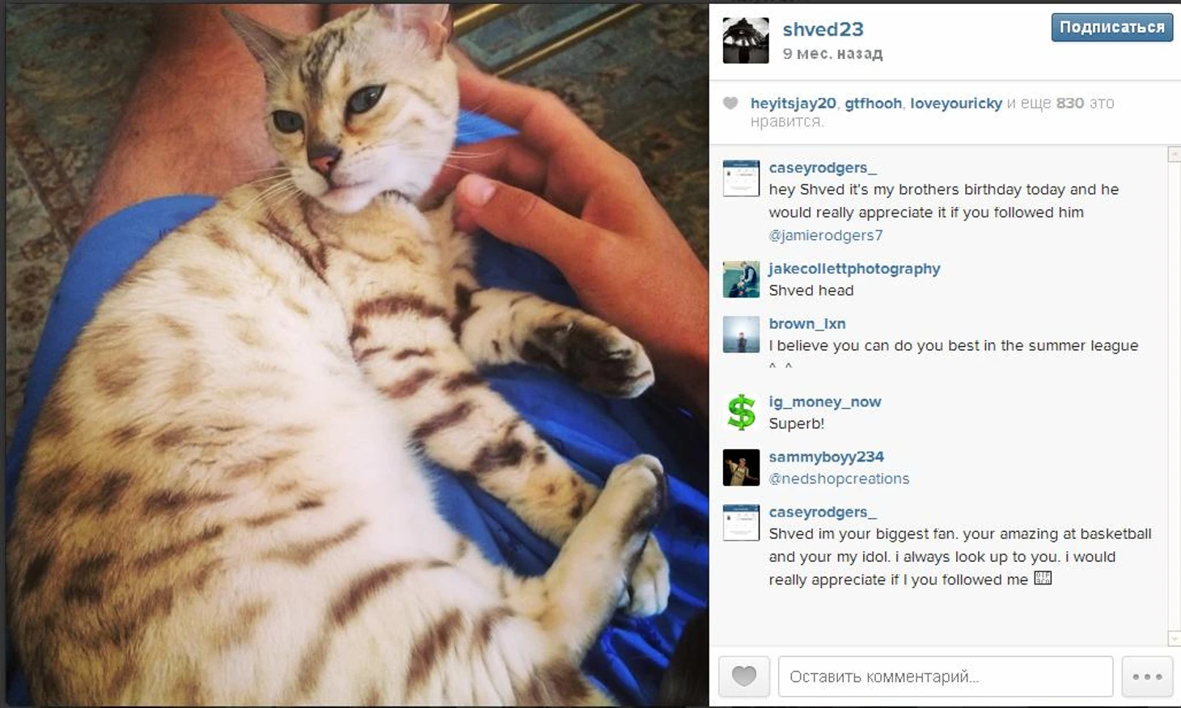Open the three-dots more options menu
Image resolution: width=1181 pixels, height=708 pixels.
(x=1147, y=676)
